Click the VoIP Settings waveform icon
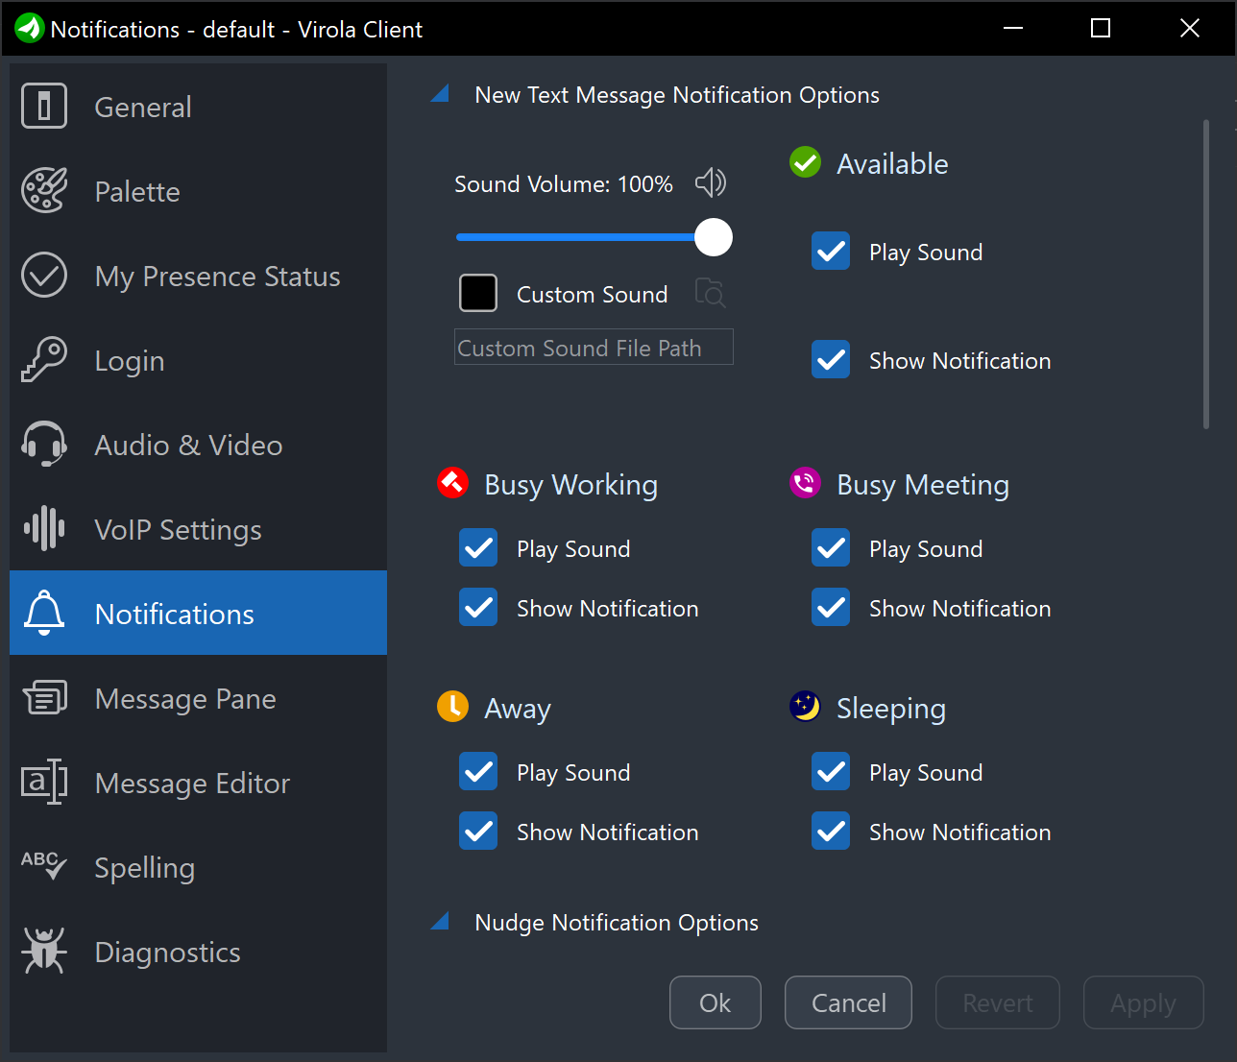 (44, 529)
